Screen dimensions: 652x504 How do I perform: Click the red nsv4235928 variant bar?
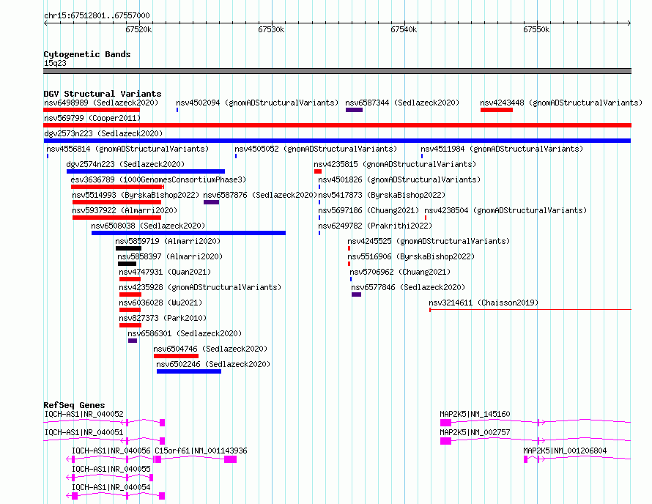130,294
